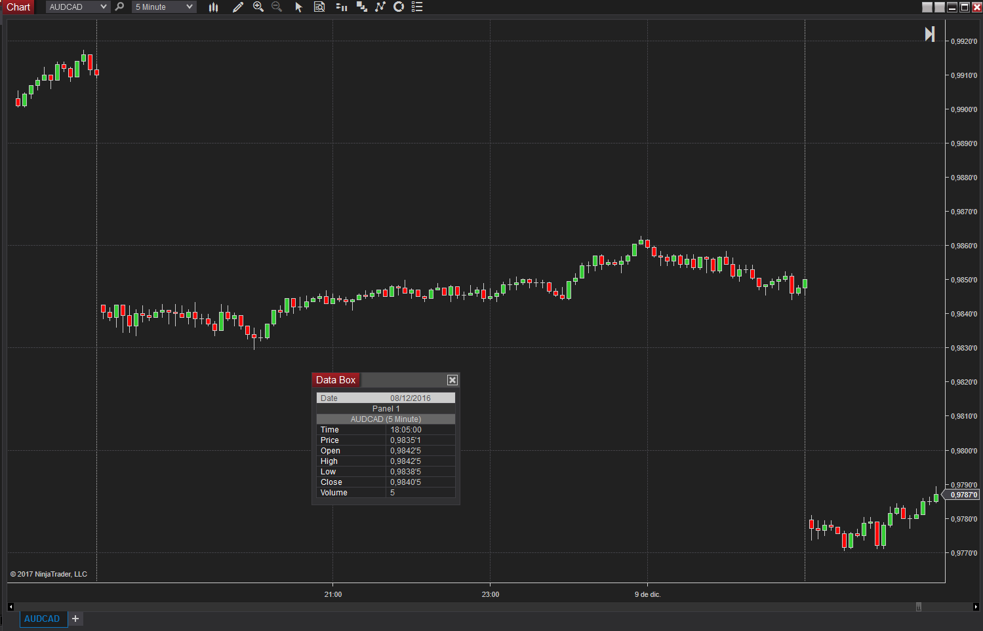Click the date value 08/12/2016

pyautogui.click(x=411, y=398)
